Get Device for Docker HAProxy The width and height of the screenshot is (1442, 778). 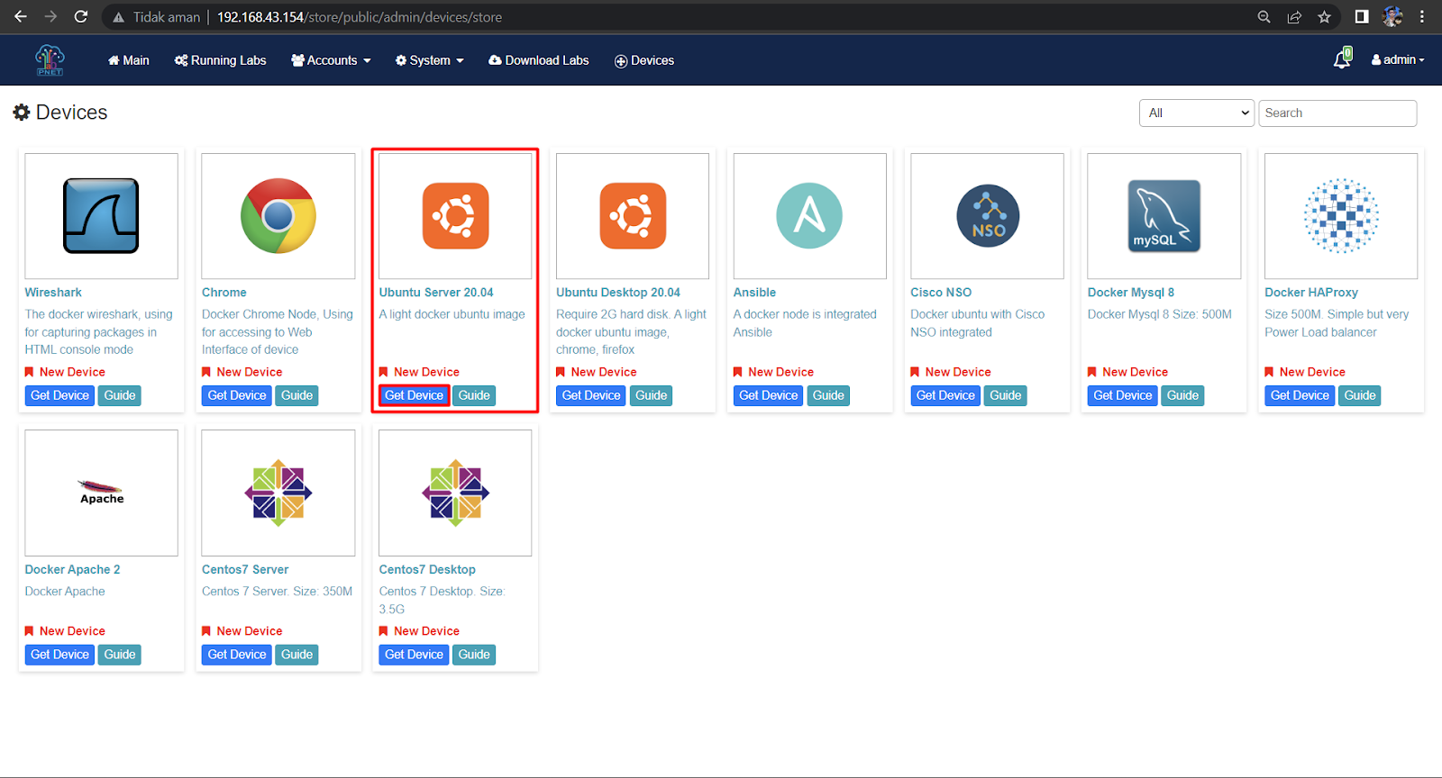point(1300,395)
